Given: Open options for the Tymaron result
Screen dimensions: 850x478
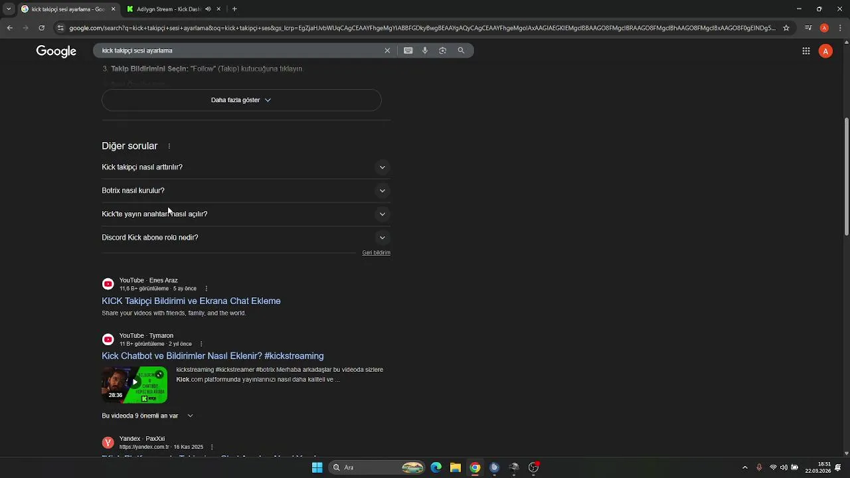Looking at the screenshot, I should coord(201,344).
